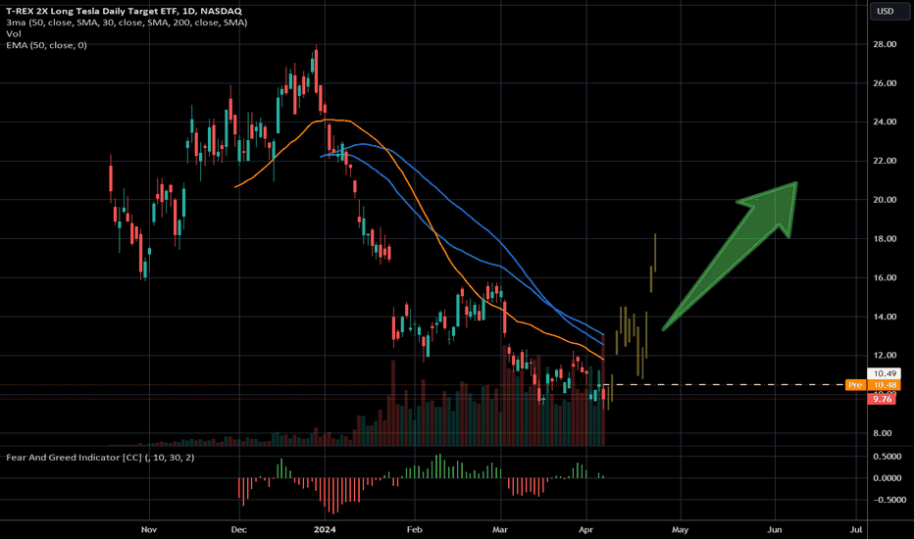Click the Jun date label

coord(774,529)
